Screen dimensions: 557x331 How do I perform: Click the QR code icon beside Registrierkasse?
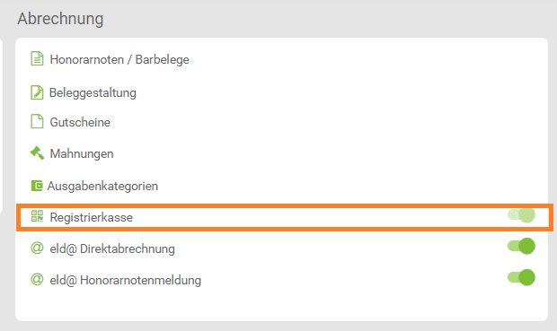point(37,215)
